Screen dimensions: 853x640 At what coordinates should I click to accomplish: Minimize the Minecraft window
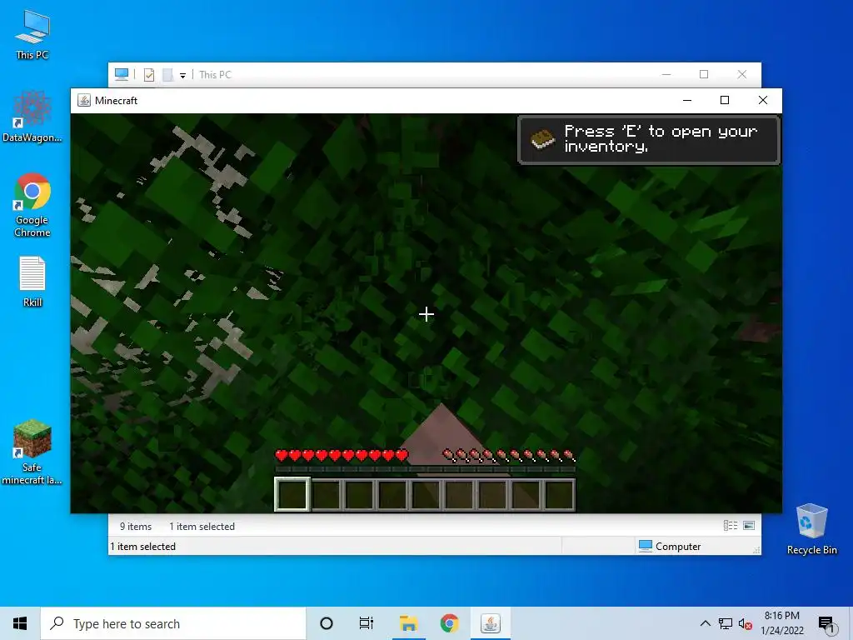(x=687, y=100)
